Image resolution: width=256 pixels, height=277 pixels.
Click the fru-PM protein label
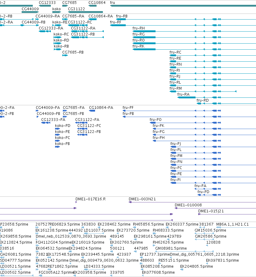[176, 155]
